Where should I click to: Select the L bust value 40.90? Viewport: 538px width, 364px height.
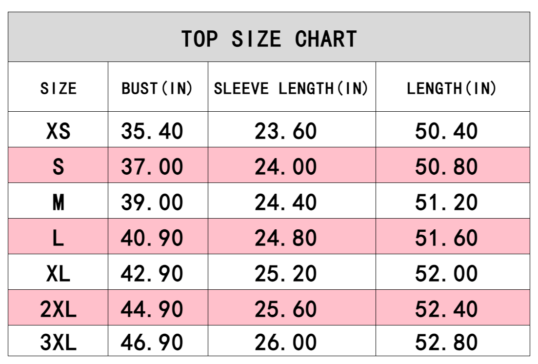pos(152,238)
